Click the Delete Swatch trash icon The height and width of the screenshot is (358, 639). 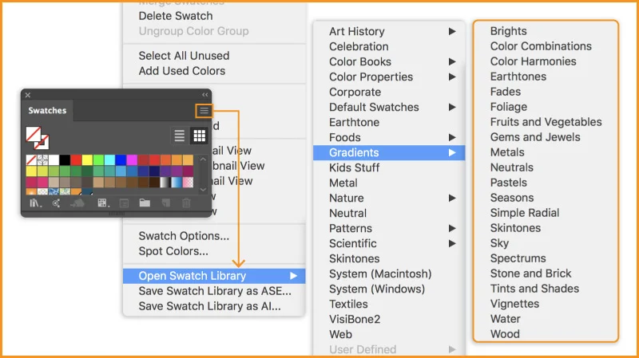pos(186,203)
